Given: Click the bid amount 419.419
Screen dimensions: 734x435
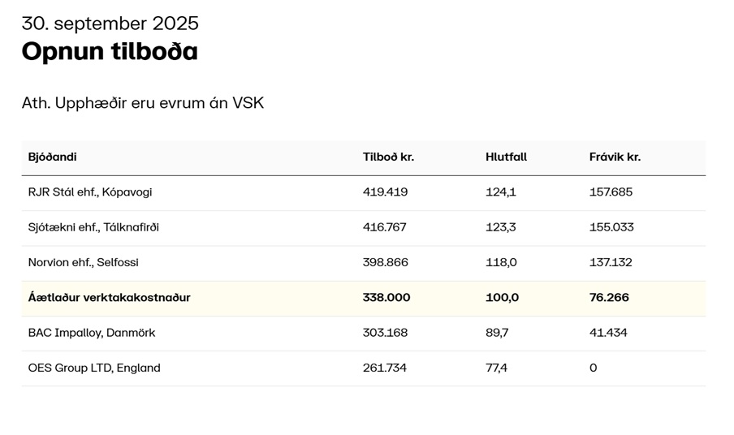Looking at the screenshot, I should (x=385, y=192).
